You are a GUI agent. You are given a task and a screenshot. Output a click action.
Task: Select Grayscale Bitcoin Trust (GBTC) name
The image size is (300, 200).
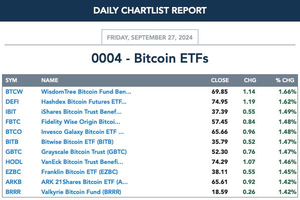pos(84,152)
